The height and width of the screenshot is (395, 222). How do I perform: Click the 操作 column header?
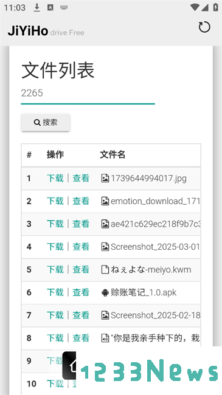(x=55, y=154)
